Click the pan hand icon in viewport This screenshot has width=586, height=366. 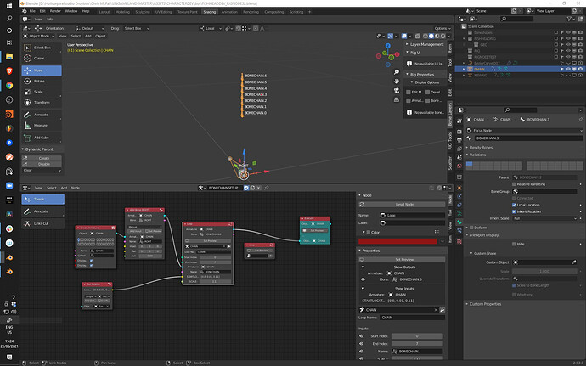coord(396,82)
